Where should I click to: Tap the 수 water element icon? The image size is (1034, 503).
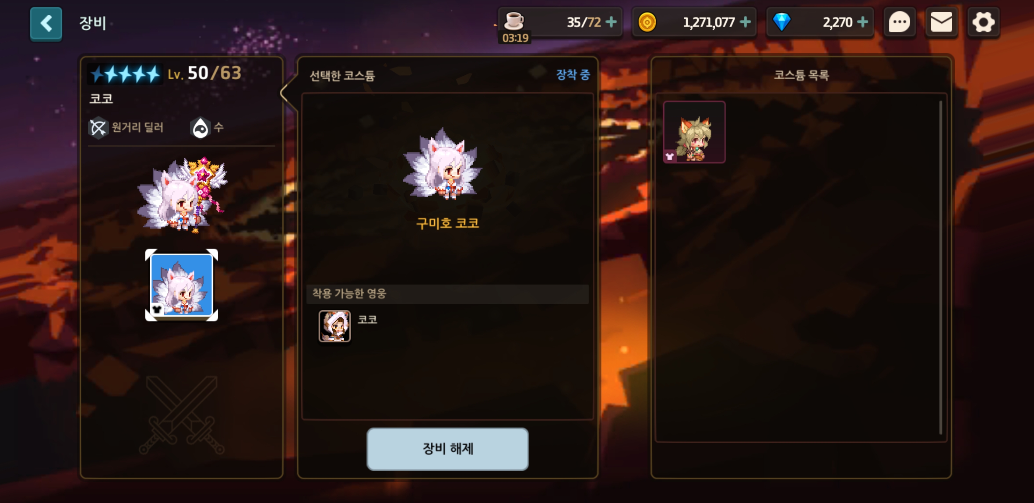tap(200, 127)
